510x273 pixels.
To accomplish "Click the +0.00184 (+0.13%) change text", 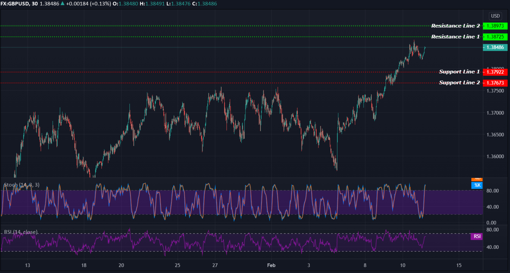I will 88,4.
